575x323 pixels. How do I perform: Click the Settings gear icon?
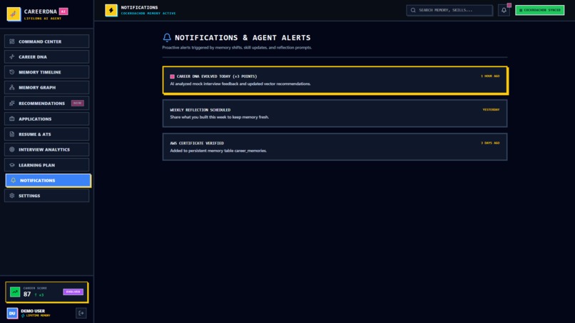(x=12, y=196)
